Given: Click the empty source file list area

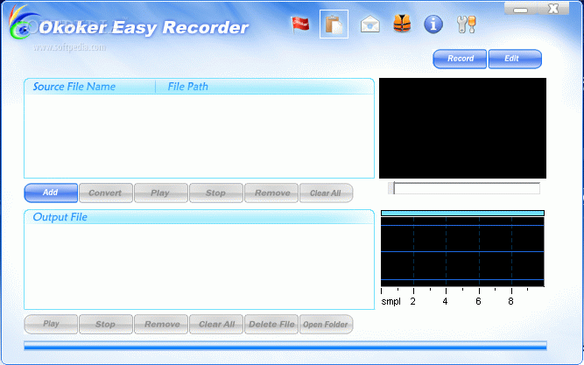Looking at the screenshot, I should 200,136.
